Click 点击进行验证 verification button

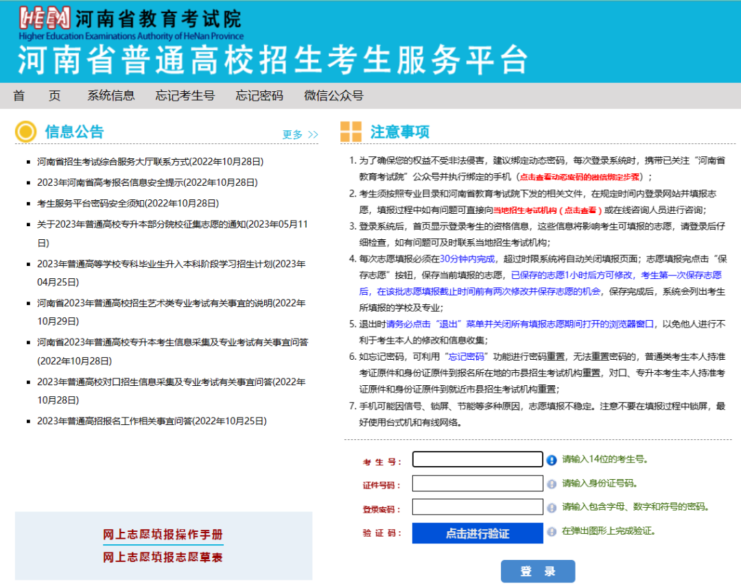477,533
